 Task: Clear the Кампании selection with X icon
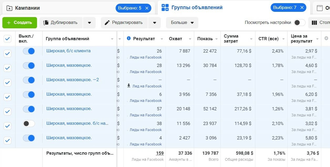pos(147,8)
